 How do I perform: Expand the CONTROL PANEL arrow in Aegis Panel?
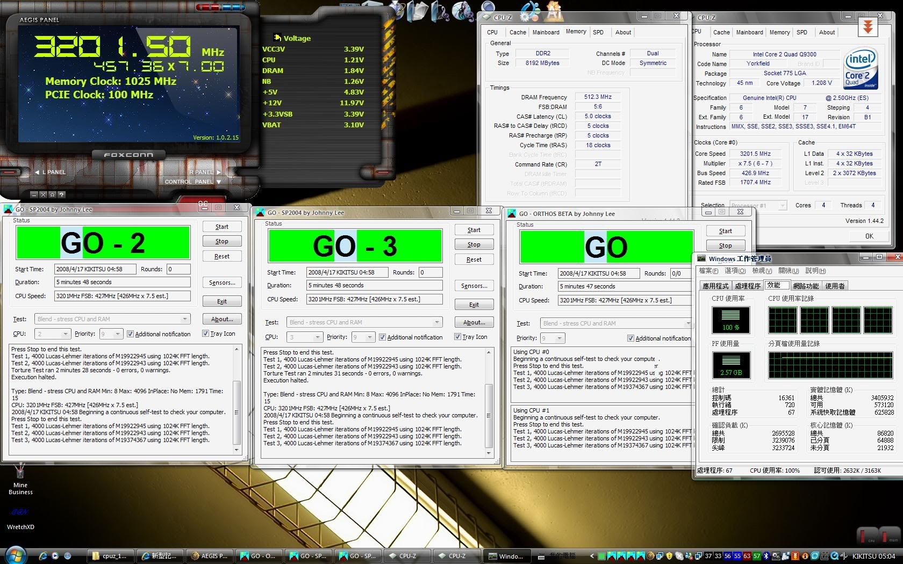[218, 182]
